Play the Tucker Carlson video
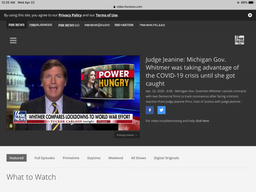256x192 pixels. [x=73, y=93]
